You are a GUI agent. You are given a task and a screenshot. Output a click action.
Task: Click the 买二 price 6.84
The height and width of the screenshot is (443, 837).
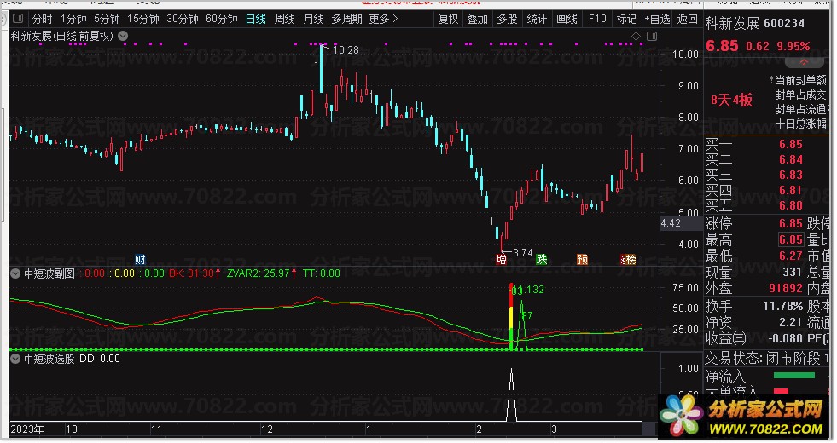point(790,160)
